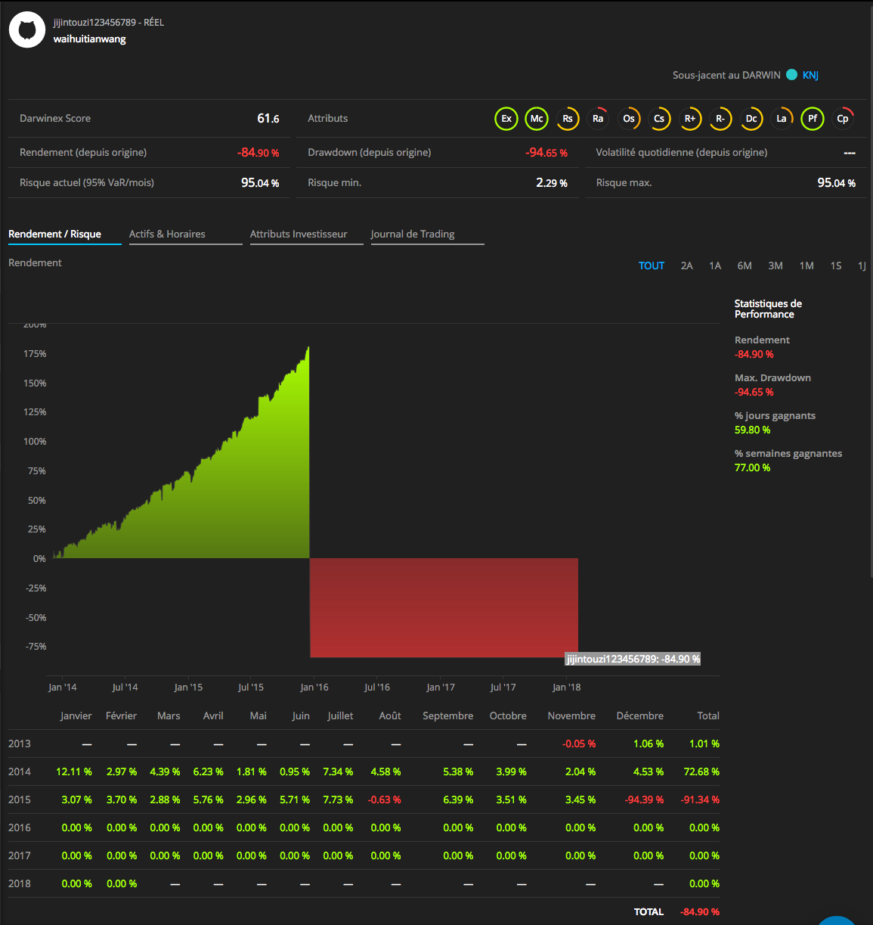Click the Décembre column header
This screenshot has height=925, width=873.
click(x=640, y=716)
